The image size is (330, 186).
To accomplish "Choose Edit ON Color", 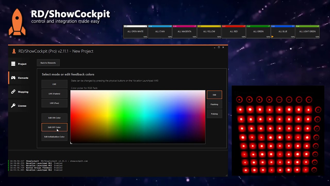I will pyautogui.click(x=54, y=118).
